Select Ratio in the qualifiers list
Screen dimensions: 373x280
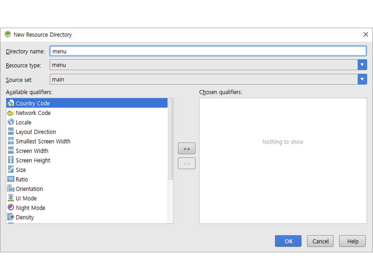22,179
